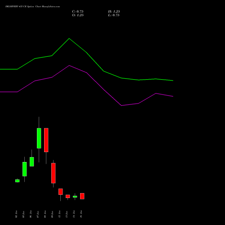Click the tall red candle for 08 Jan
This screenshot has height=225, width=225.
(46, 140)
